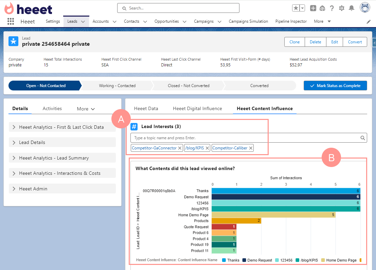This screenshot has height=270, width=376.
Task: Click the Products chart bar
Action: click(x=236, y=221)
